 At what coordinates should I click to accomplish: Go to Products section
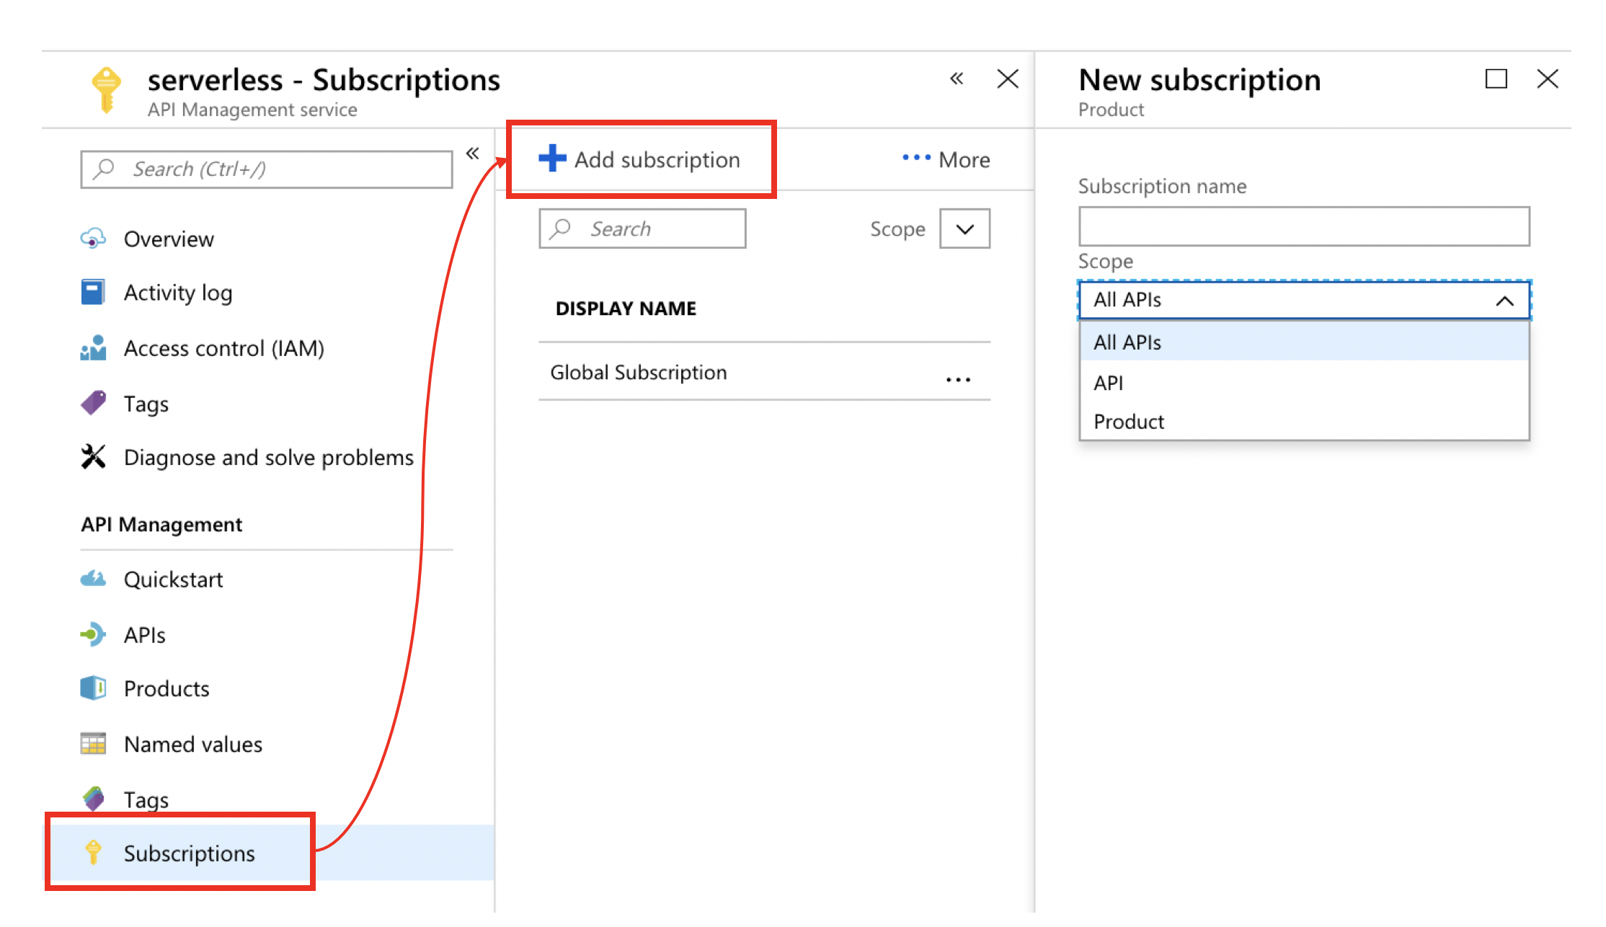tap(167, 688)
